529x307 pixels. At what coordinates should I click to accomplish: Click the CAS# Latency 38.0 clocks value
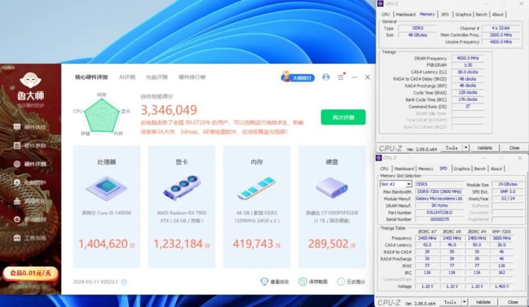click(468, 72)
